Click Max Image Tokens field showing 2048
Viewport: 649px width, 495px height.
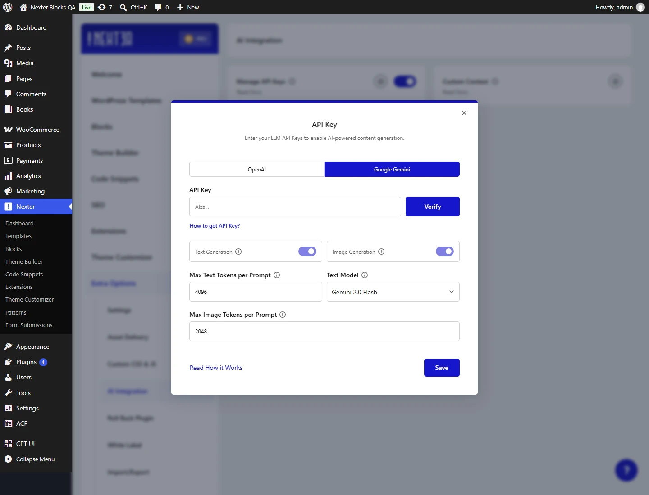(324, 331)
